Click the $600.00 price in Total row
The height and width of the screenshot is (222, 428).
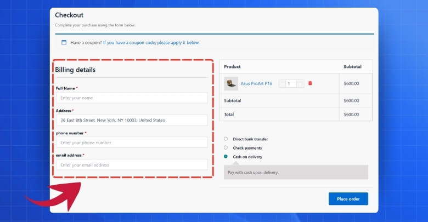[x=351, y=114]
